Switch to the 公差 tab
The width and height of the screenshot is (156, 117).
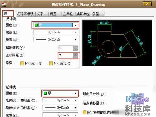(98, 14)
